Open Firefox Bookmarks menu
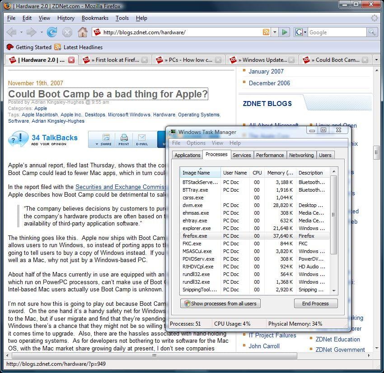Screen dimensions: 384x373 [x=95, y=18]
